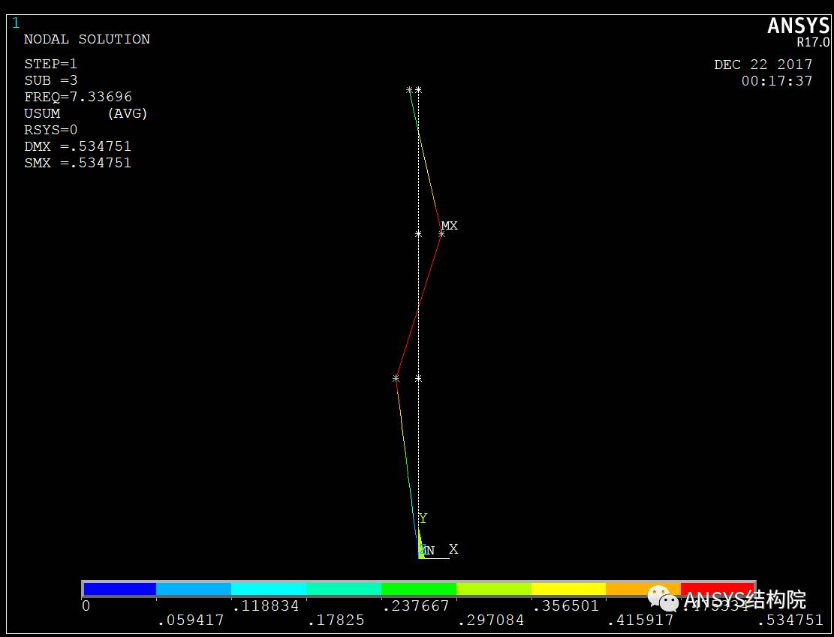Viewport: 834px width, 637px height.
Task: Click legend value .356501
Action: (x=565, y=605)
